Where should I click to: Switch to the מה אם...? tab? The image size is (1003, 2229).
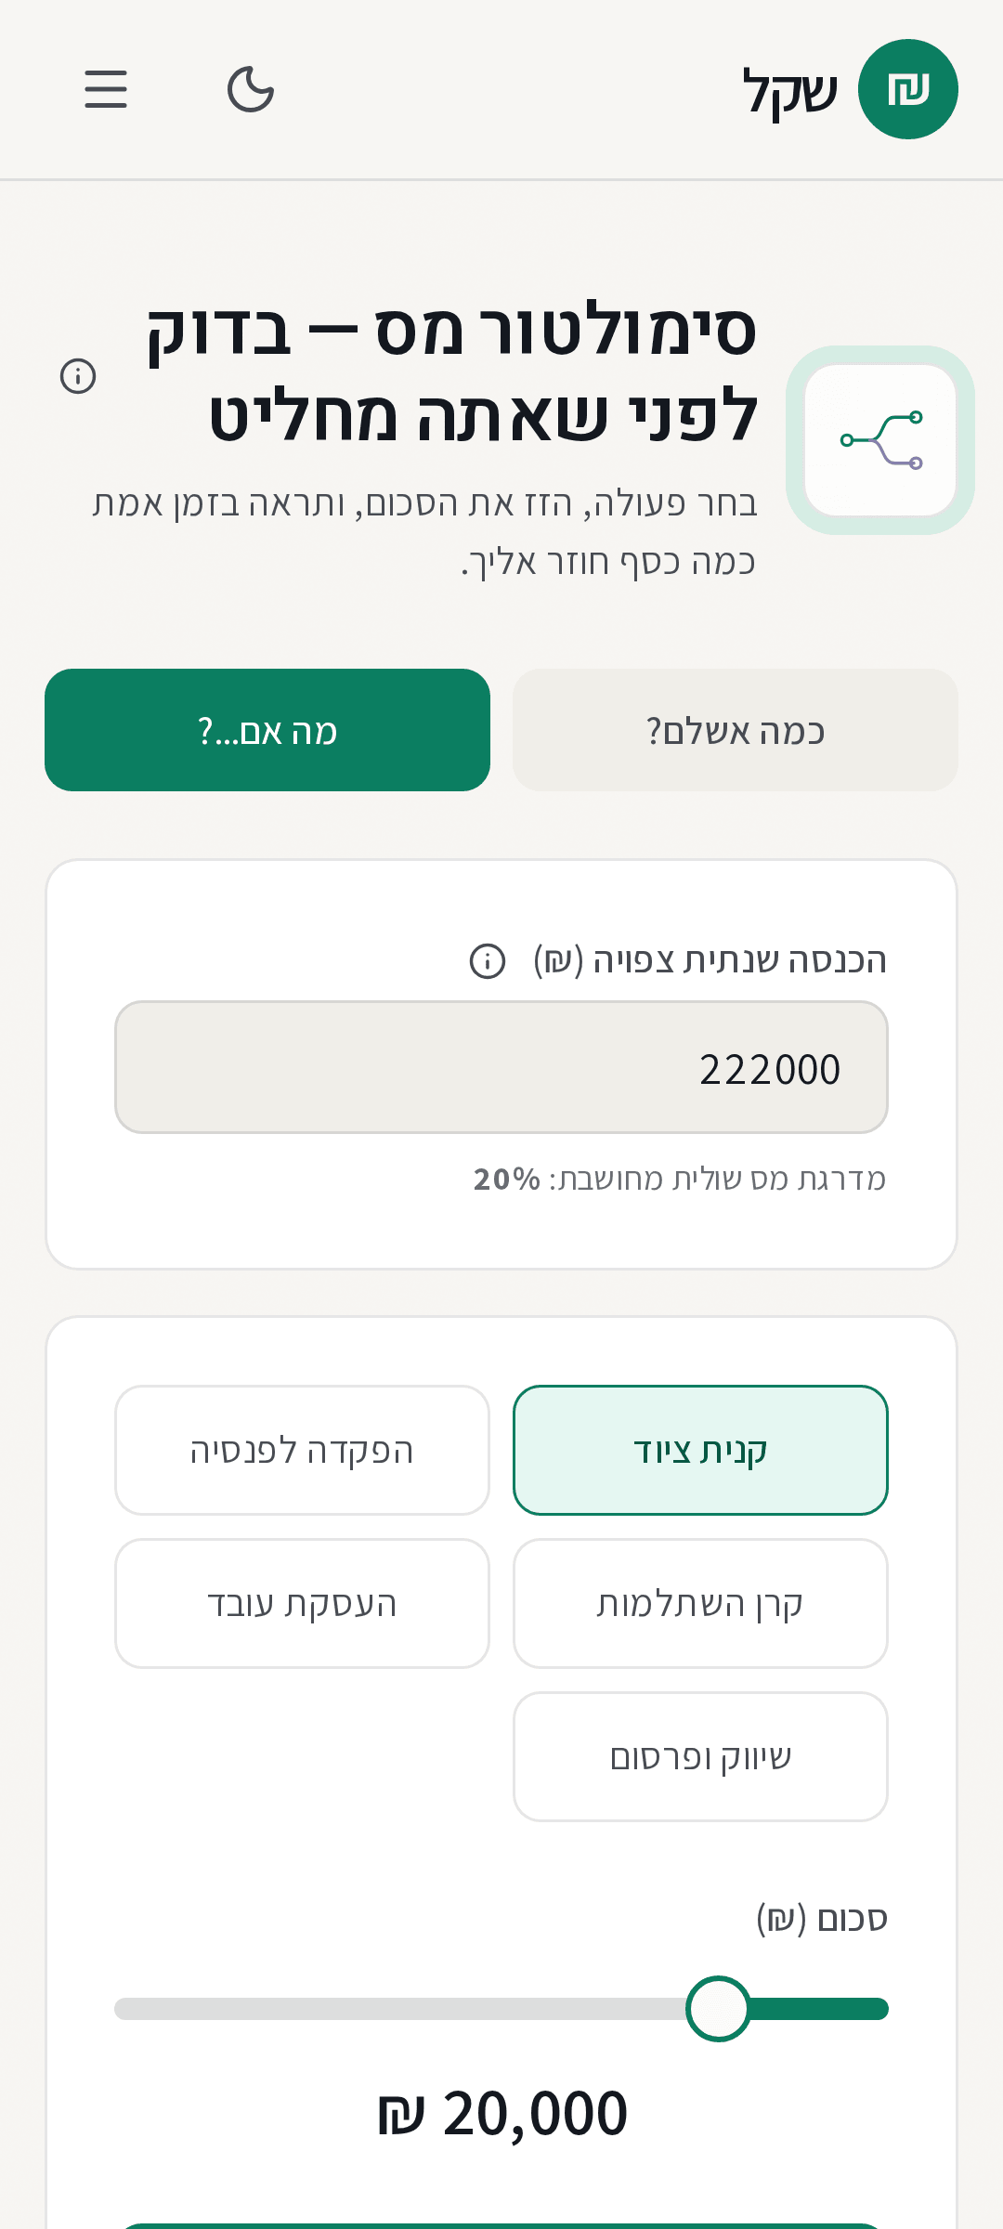(x=267, y=730)
